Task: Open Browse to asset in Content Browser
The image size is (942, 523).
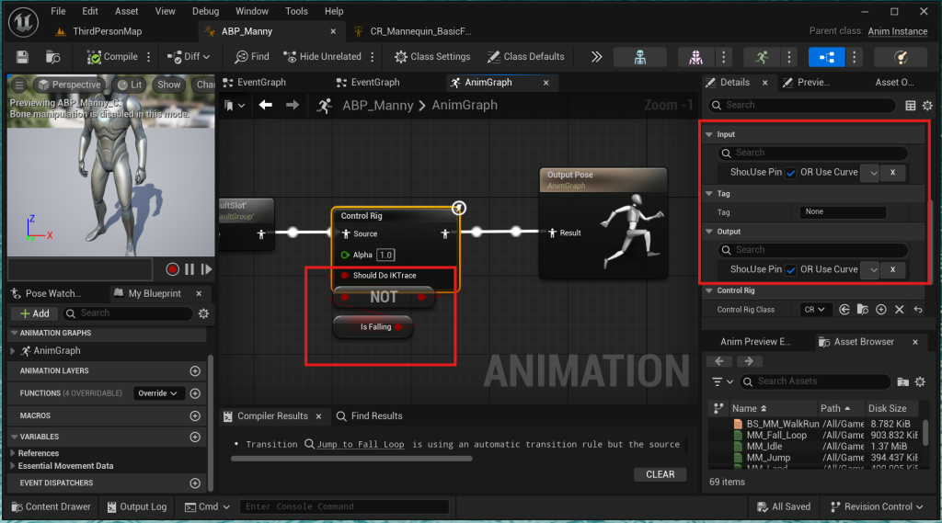Action: tap(52, 56)
